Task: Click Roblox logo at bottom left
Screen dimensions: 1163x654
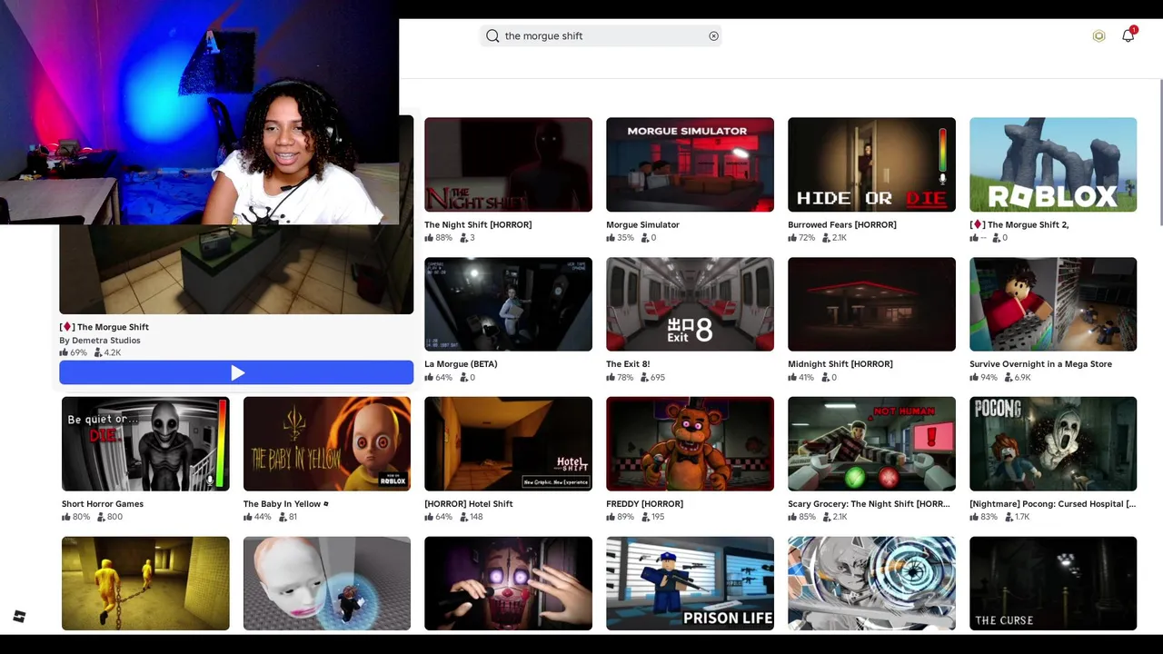Action: coord(19,617)
